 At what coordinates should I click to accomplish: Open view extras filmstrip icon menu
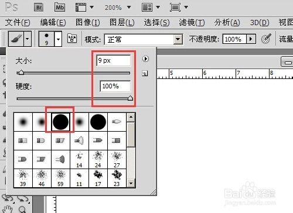click(84, 8)
